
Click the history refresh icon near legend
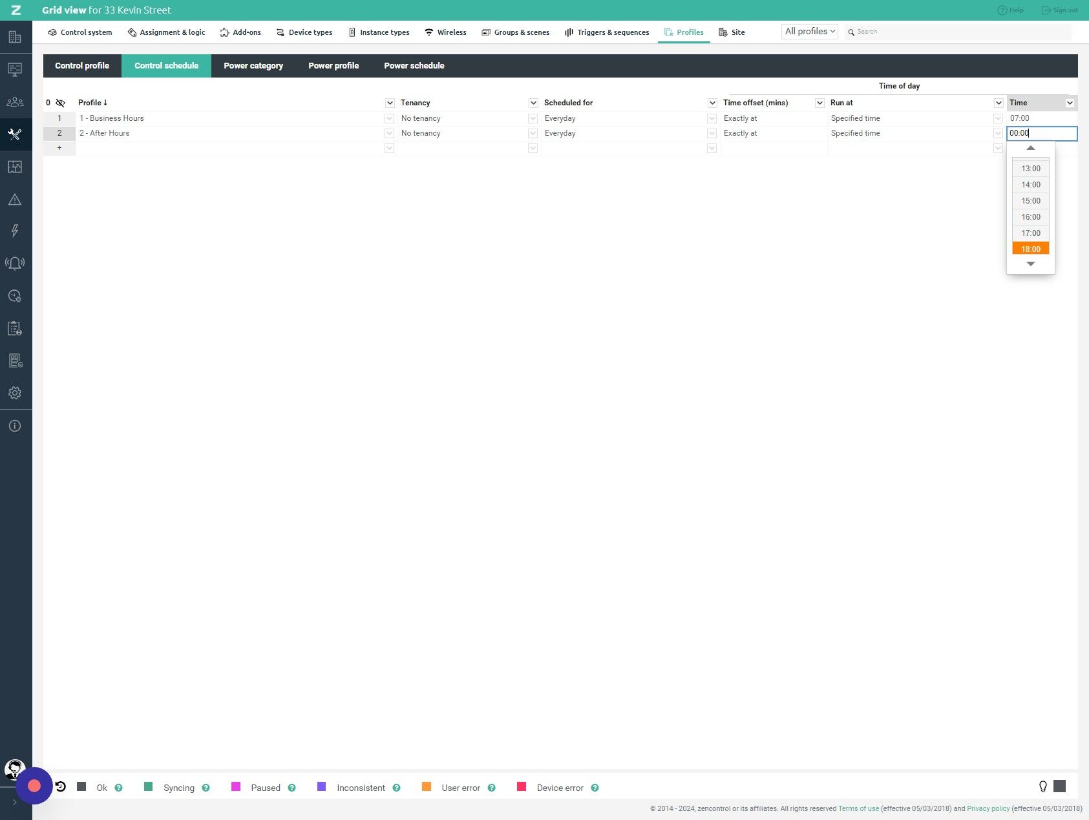tap(61, 786)
